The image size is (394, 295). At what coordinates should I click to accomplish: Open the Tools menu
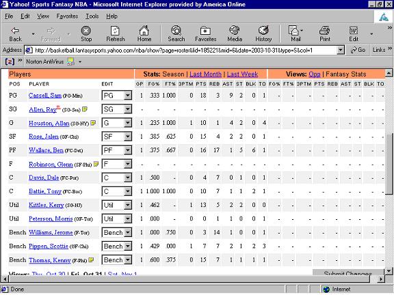tap(92, 16)
